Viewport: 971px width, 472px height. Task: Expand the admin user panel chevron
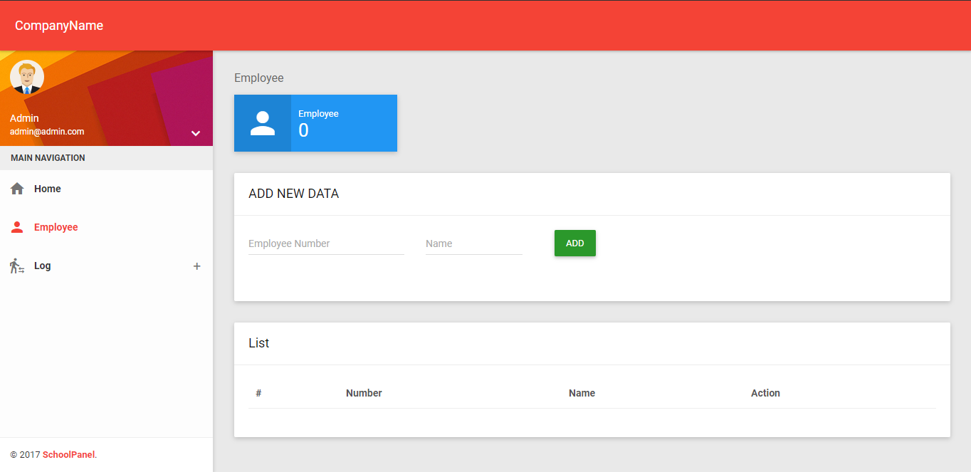click(195, 133)
